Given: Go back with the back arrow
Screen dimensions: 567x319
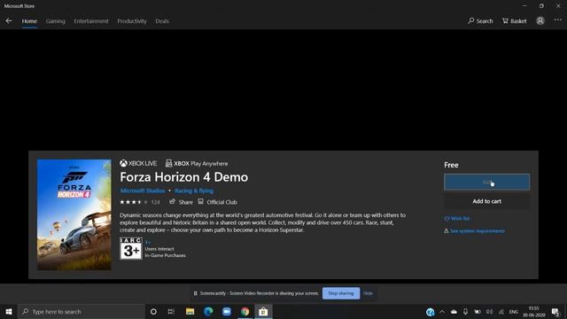Looking at the screenshot, I should tap(9, 21).
